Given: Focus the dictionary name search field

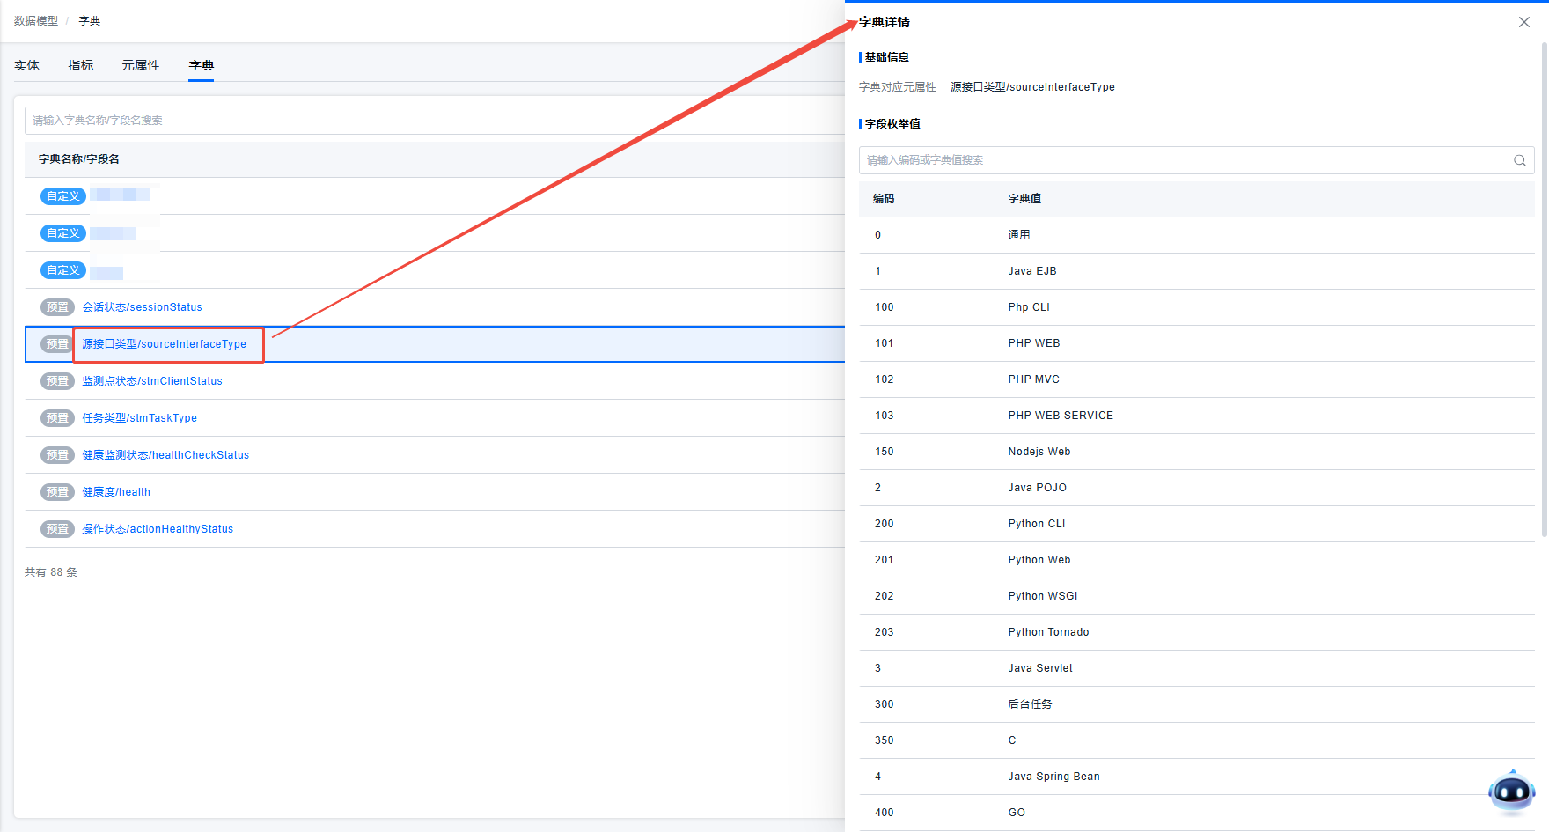Looking at the screenshot, I should pos(431,121).
